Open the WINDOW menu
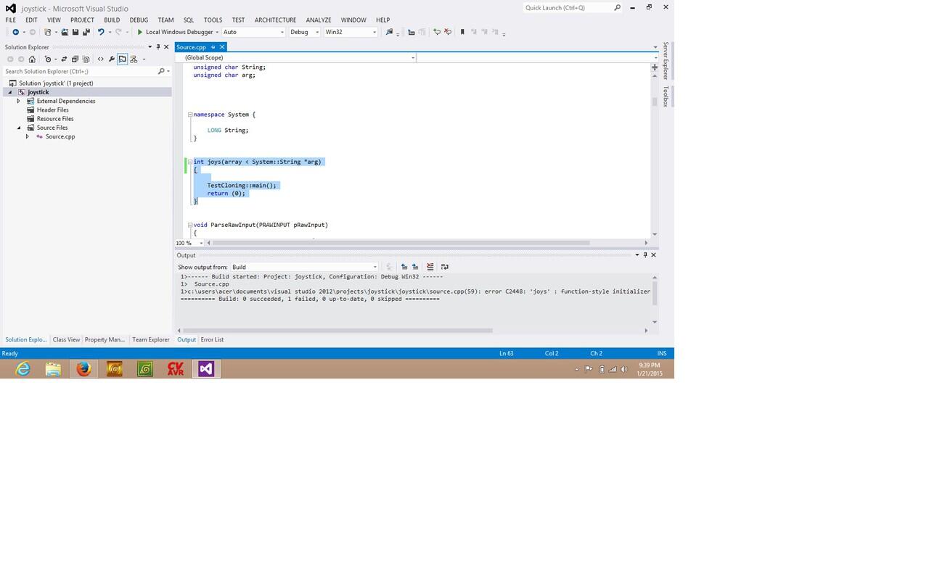929x567 pixels. 353,20
